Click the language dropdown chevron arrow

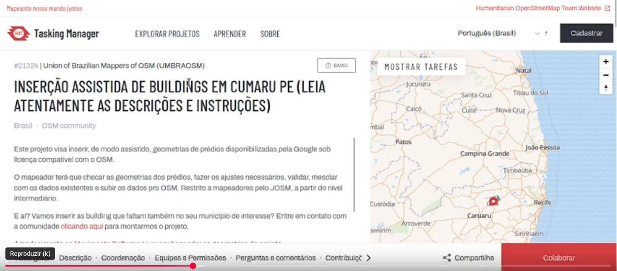tap(537, 34)
